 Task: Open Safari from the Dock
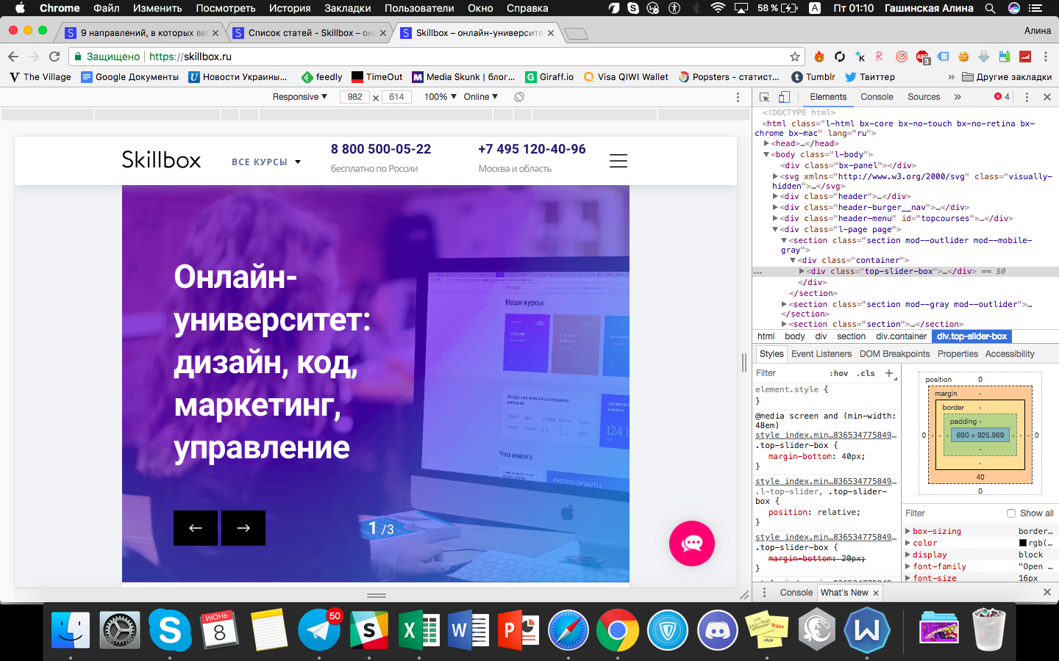568,629
